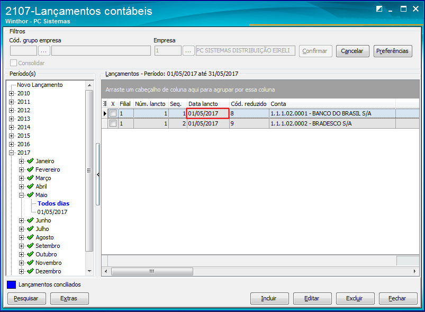
Task: Click 1.1.1.02.0002 - BRADESCO S/A cell
Action: [332, 123]
